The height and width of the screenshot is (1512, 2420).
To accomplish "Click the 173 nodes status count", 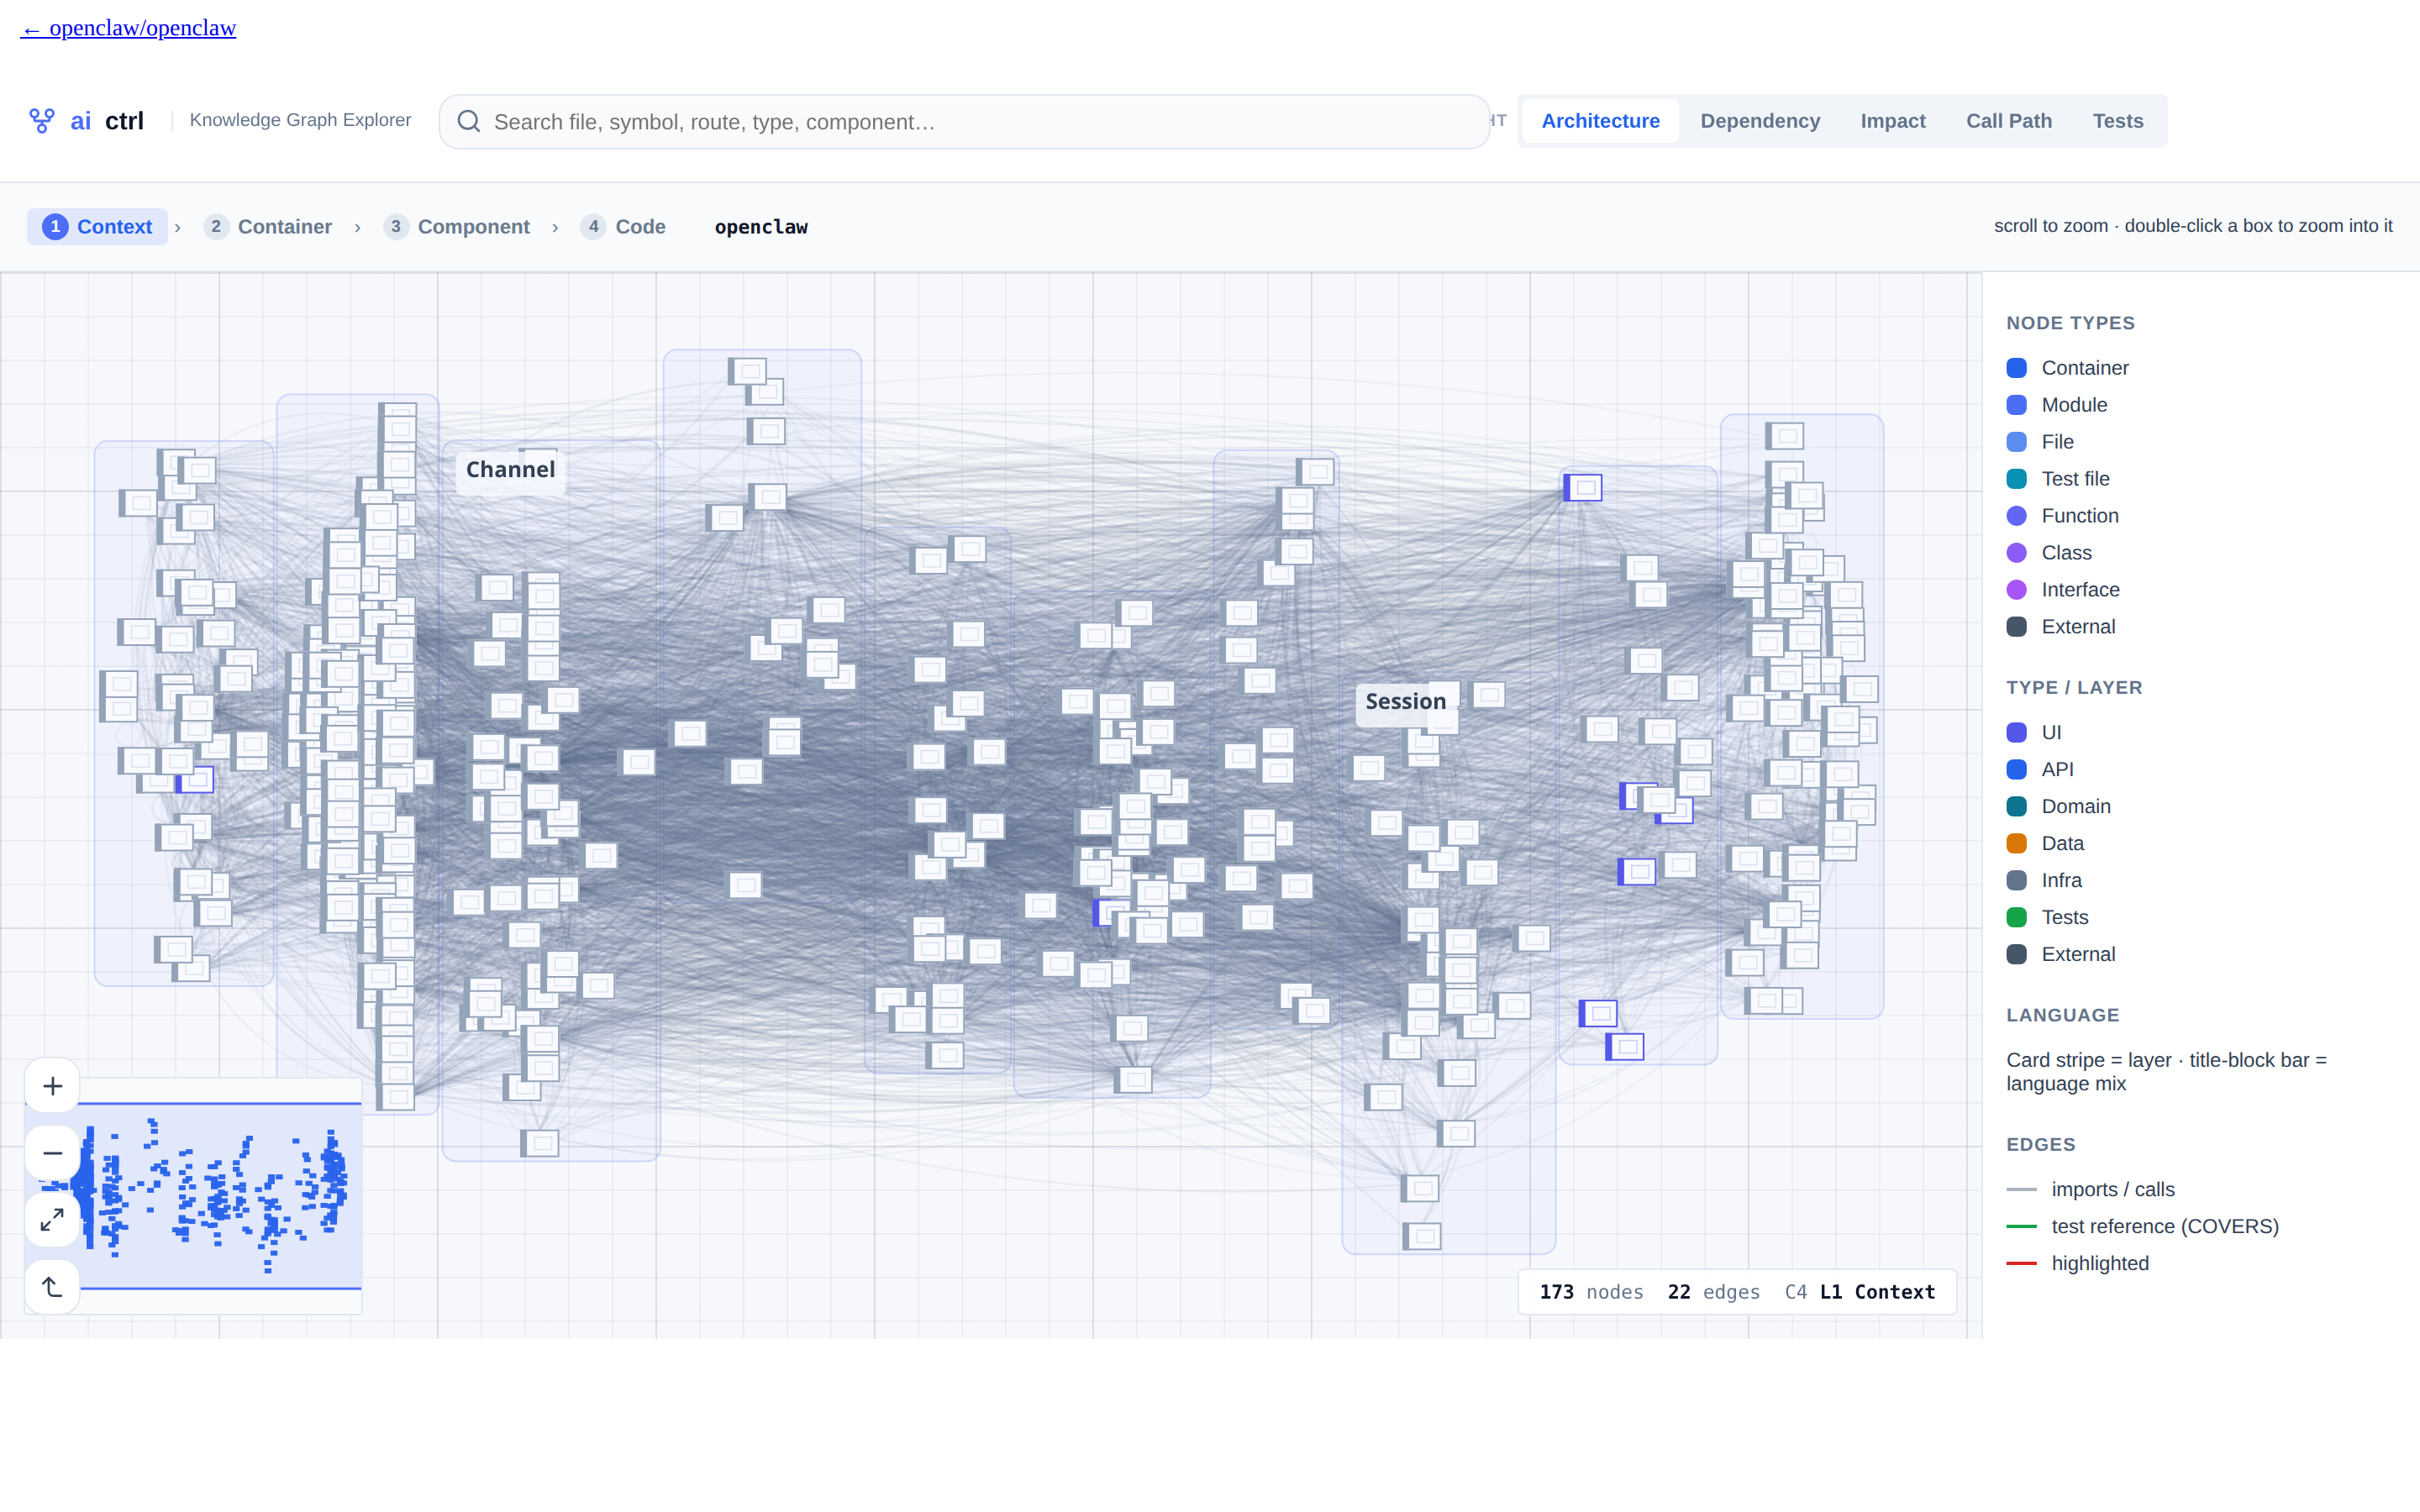I will click(x=1591, y=1292).
